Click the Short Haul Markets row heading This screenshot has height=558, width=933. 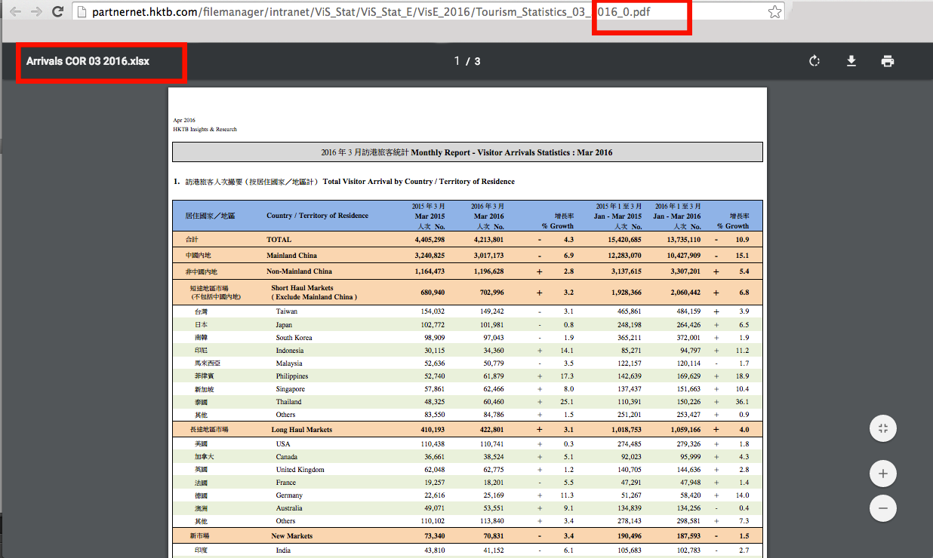tap(302, 288)
